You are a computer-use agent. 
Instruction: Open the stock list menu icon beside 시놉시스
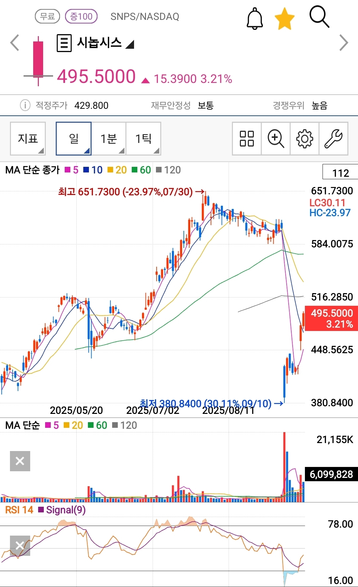[x=64, y=43]
